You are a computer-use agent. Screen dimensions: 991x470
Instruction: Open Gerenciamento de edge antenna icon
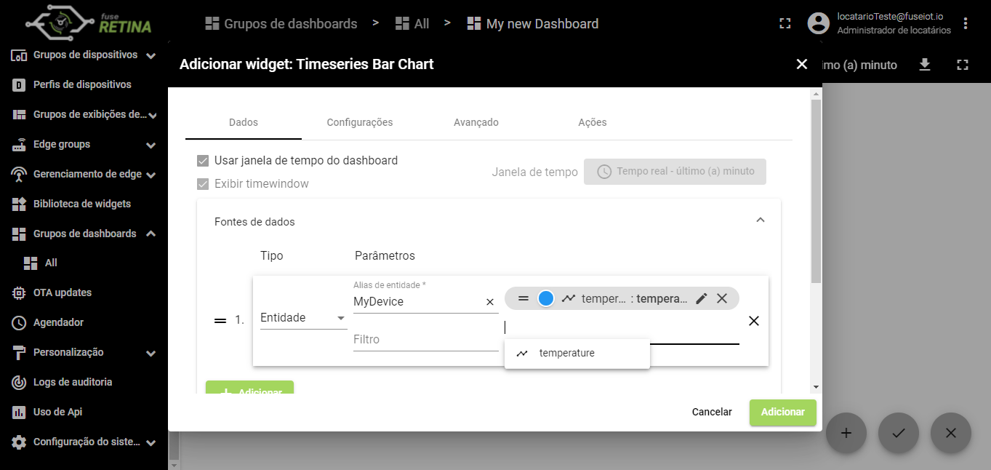(19, 174)
